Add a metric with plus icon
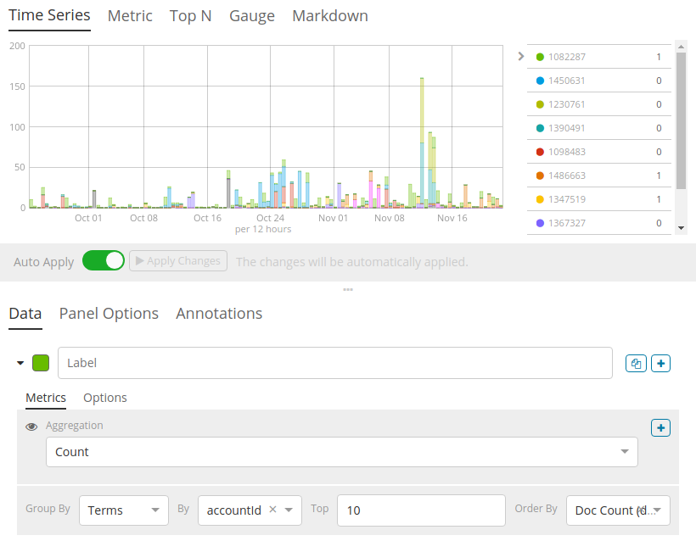Image resolution: width=696 pixels, height=552 pixels. (660, 428)
